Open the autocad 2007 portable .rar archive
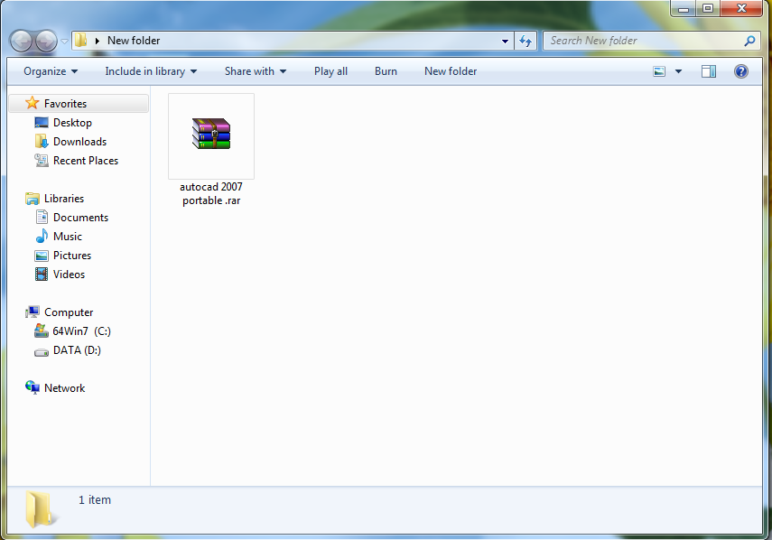 coord(211,135)
